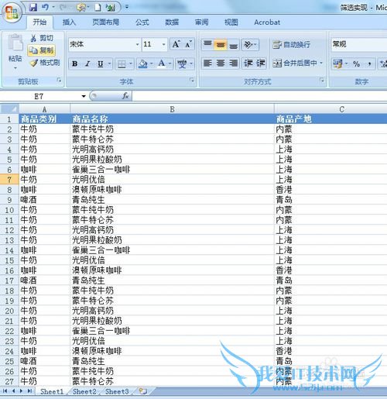Screen dimensions: 387x399
Task: Switch to the Sheet2 worksheet tab
Action: 84,391
